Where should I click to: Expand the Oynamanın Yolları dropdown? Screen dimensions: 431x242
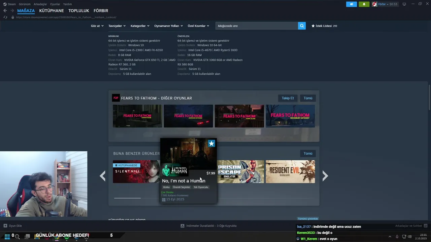[x=168, y=26]
